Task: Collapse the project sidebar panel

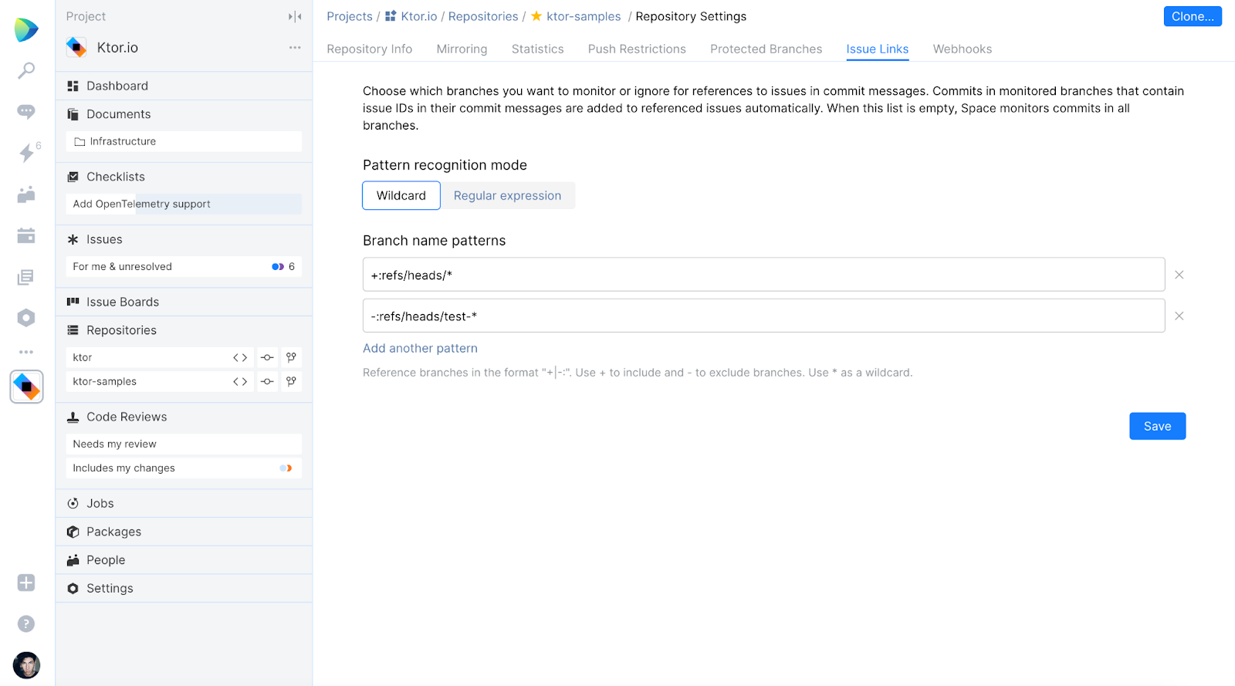Action: (x=295, y=16)
